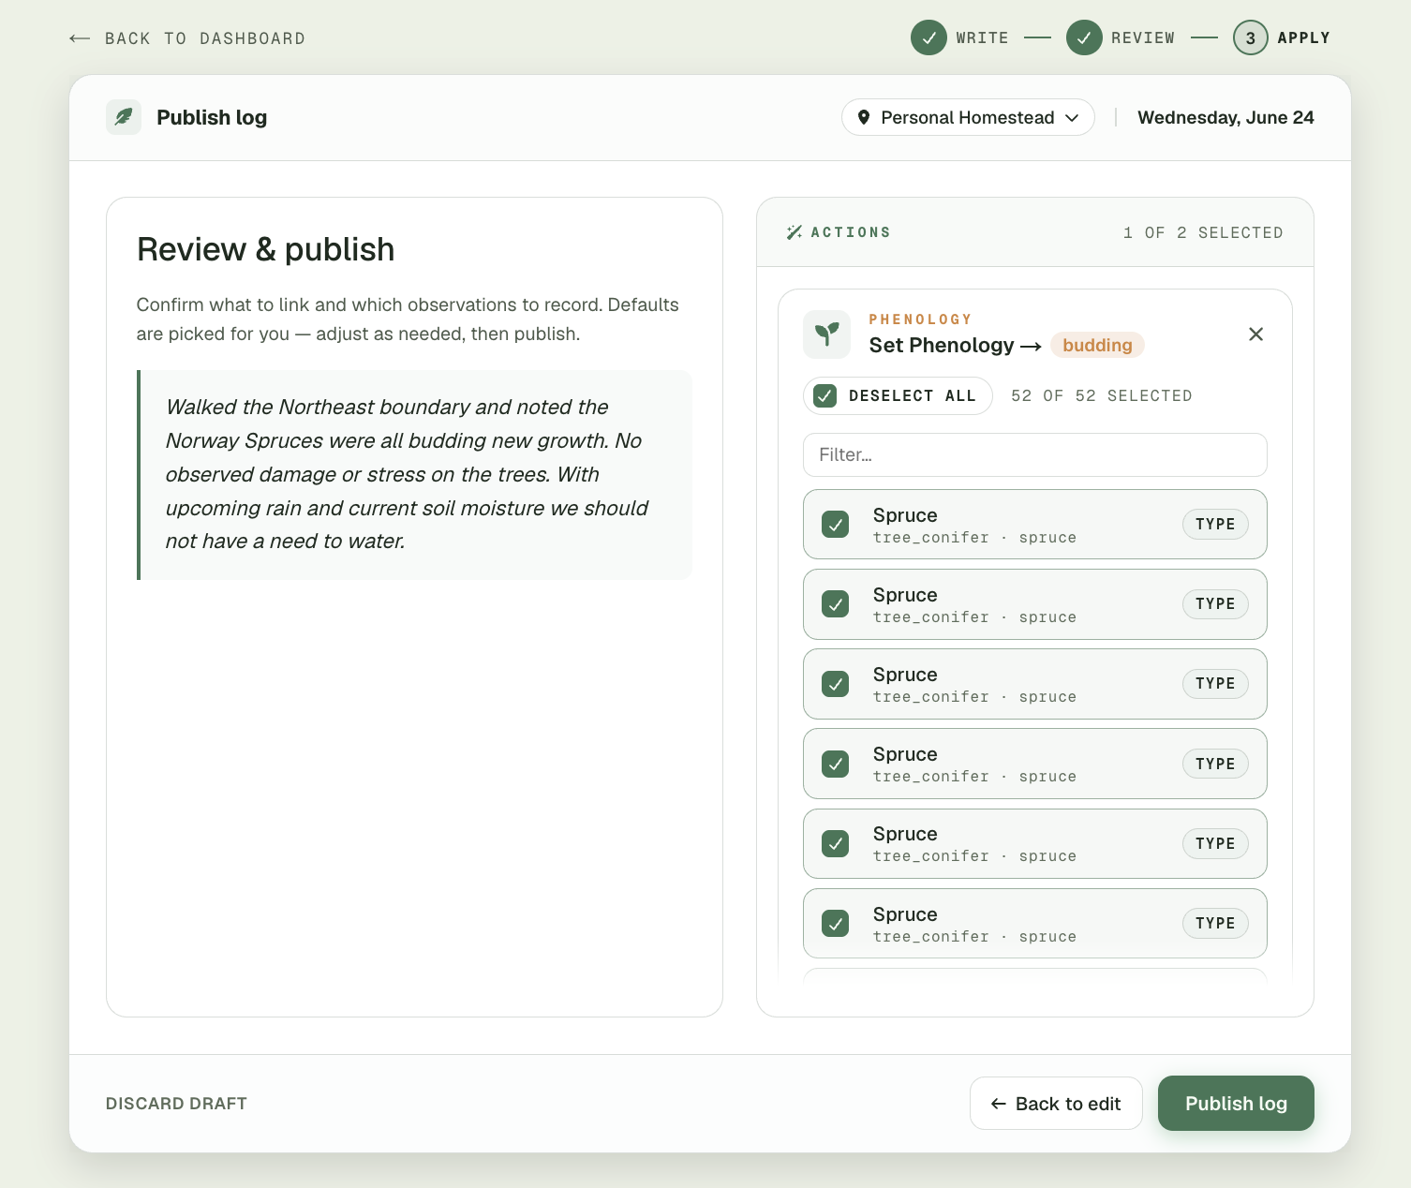Click the quoted Norway Spruces log note
1411x1188 pixels.
coord(414,475)
